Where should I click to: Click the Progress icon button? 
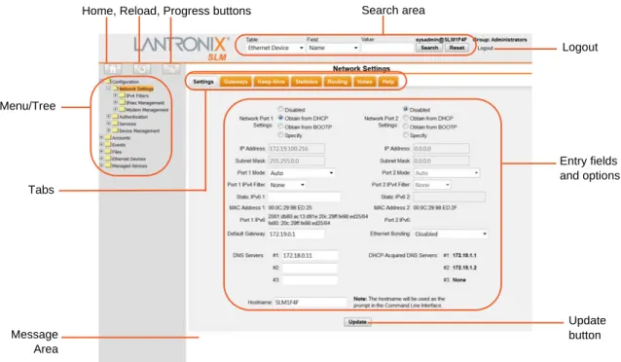point(170,69)
